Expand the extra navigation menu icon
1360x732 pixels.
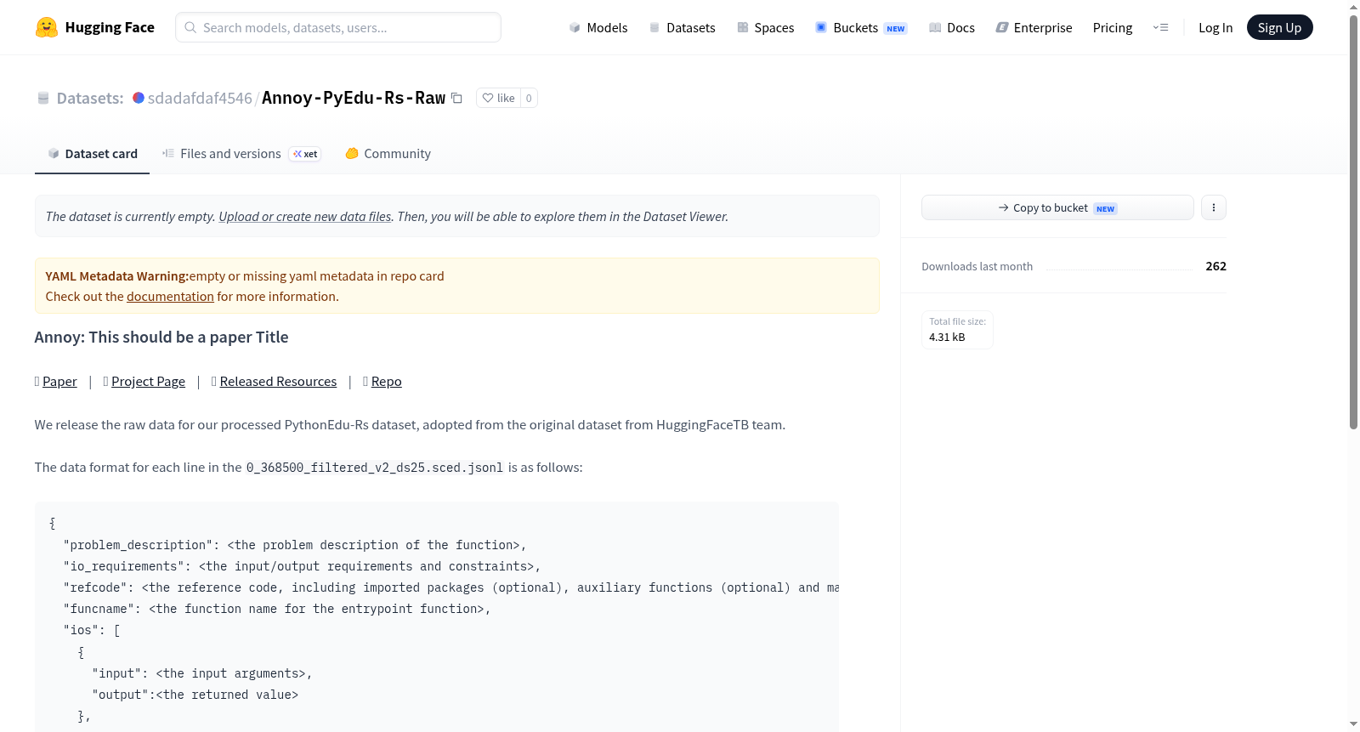tap(1160, 27)
